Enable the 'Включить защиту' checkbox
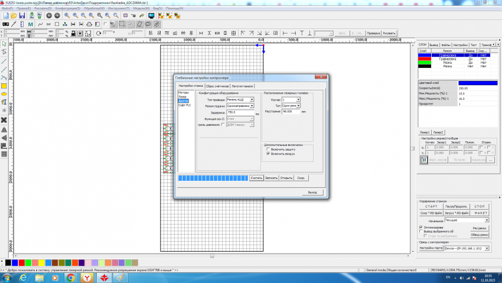The image size is (502, 283). pos(268,149)
